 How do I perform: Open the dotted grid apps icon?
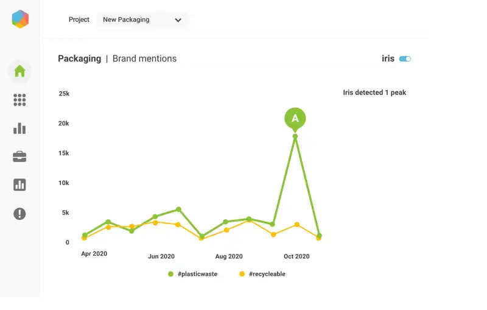click(x=19, y=100)
